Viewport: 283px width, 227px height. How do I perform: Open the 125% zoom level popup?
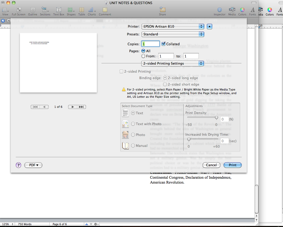(x=7, y=224)
